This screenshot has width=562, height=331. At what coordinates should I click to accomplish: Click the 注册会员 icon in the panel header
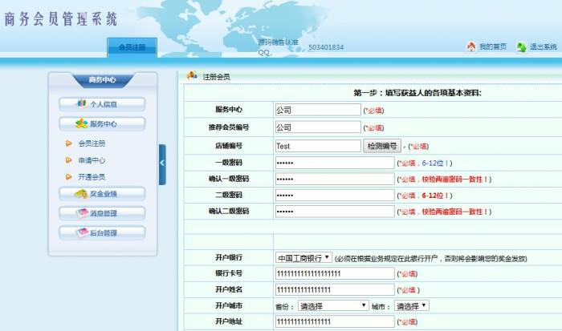click(x=192, y=76)
